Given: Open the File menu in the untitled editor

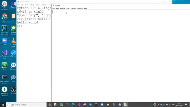Looking at the screenshot, I should pyautogui.click(x=53, y=9).
